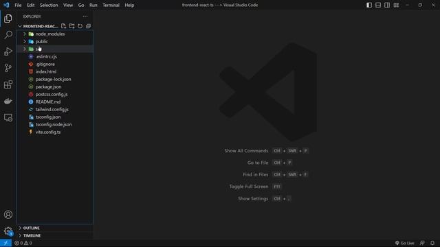Viewport: 440px width, 247px height.
Task: Collapse all folders in explorer
Action: pos(88,26)
